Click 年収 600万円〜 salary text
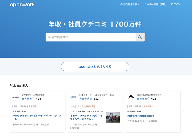 138,121
